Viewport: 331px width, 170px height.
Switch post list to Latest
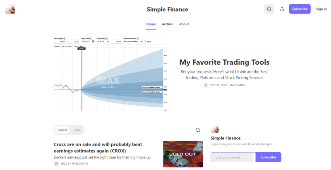click(x=62, y=130)
